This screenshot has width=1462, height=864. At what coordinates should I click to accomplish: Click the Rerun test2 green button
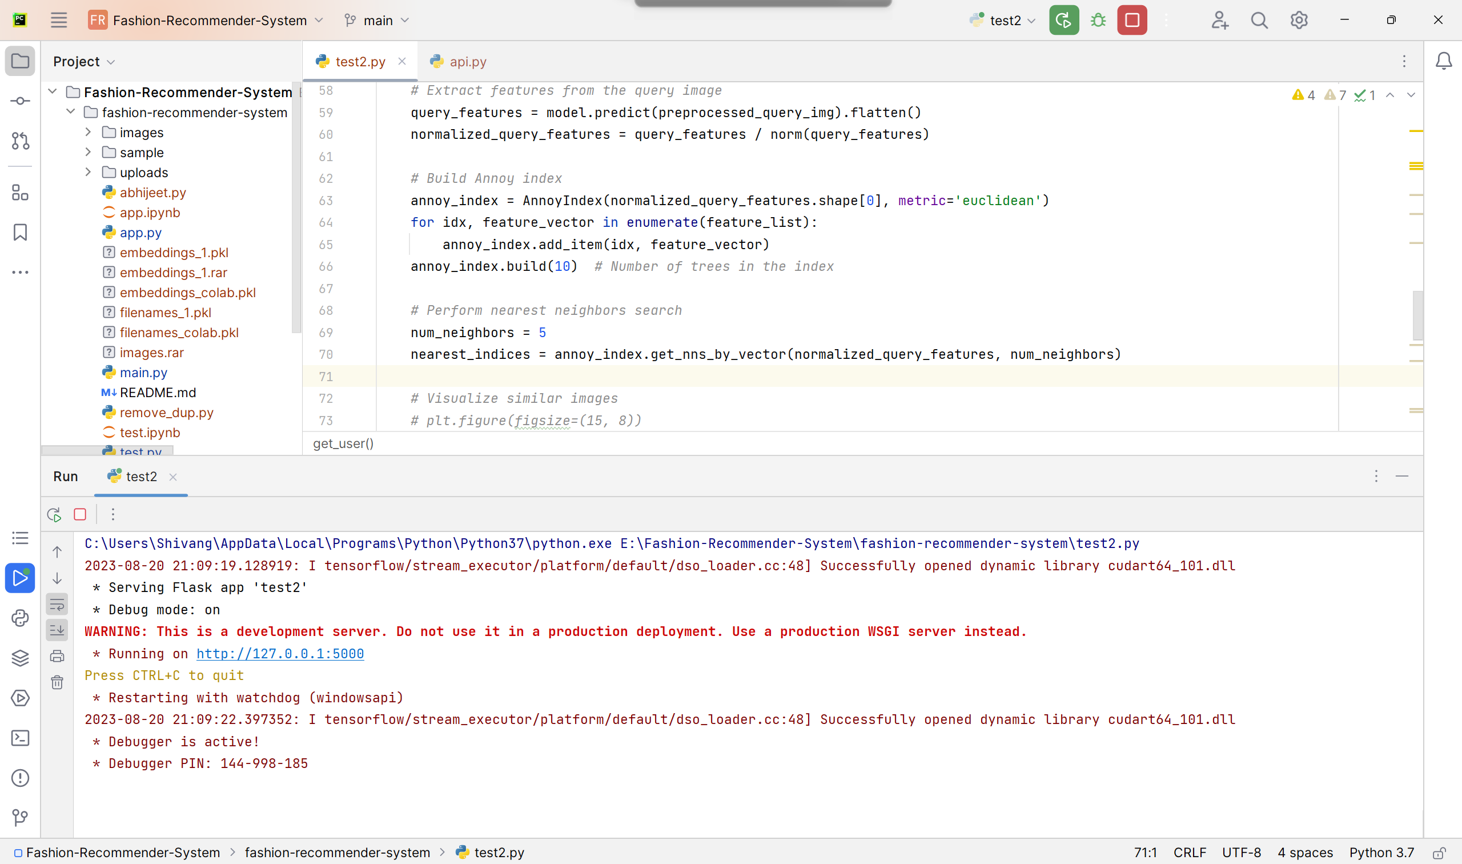tap(1063, 21)
